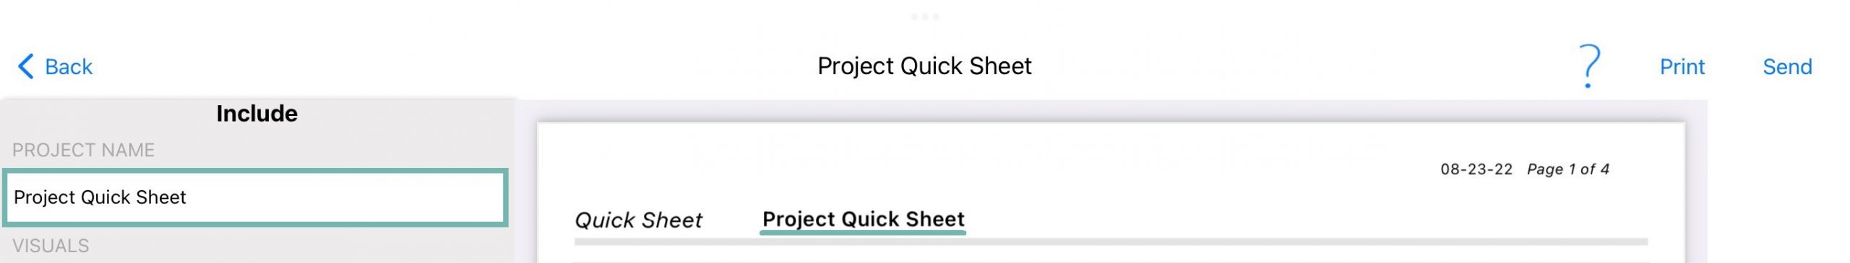The width and height of the screenshot is (1850, 263).
Task: Click the VISUALS section label
Action: coord(51,246)
